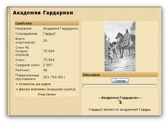Click the Спойлер button
Image resolution: width=168 pixels, height=122 pixels.
pos(120,81)
